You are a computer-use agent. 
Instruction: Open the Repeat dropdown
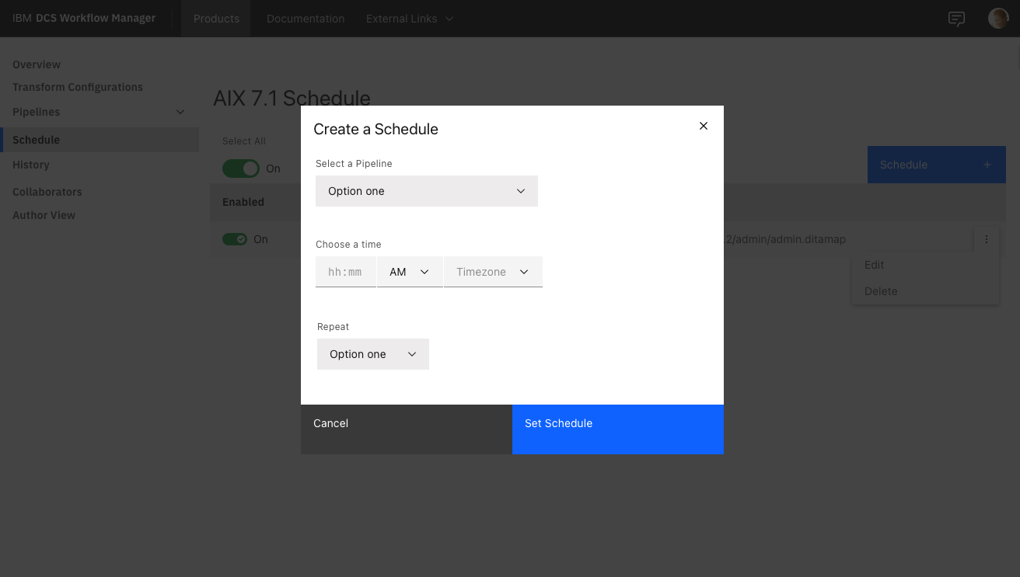(x=373, y=354)
